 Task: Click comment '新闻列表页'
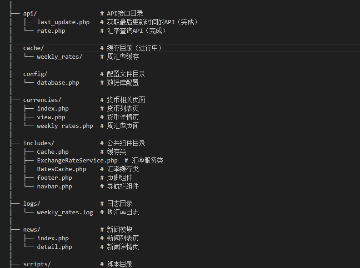(x=123, y=238)
